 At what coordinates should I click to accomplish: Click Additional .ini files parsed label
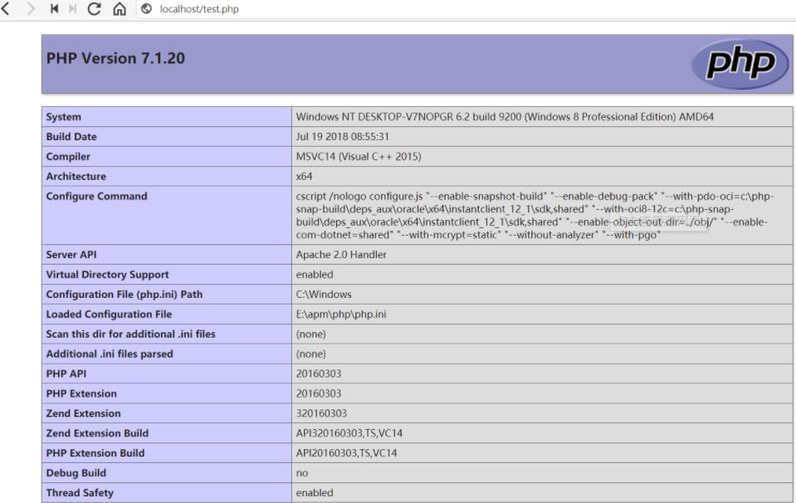[x=109, y=354]
